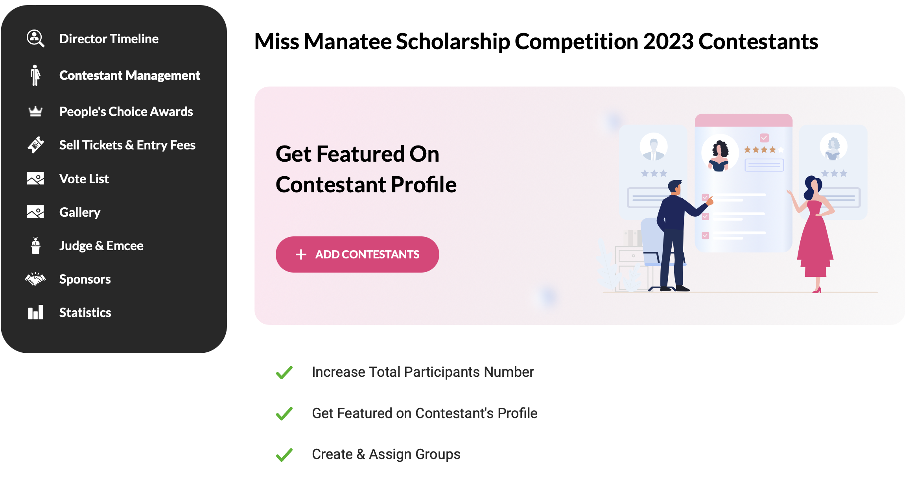Screen dimensions: 914x483
Task: Click the Sponsors handshake icon
Action: pos(35,279)
